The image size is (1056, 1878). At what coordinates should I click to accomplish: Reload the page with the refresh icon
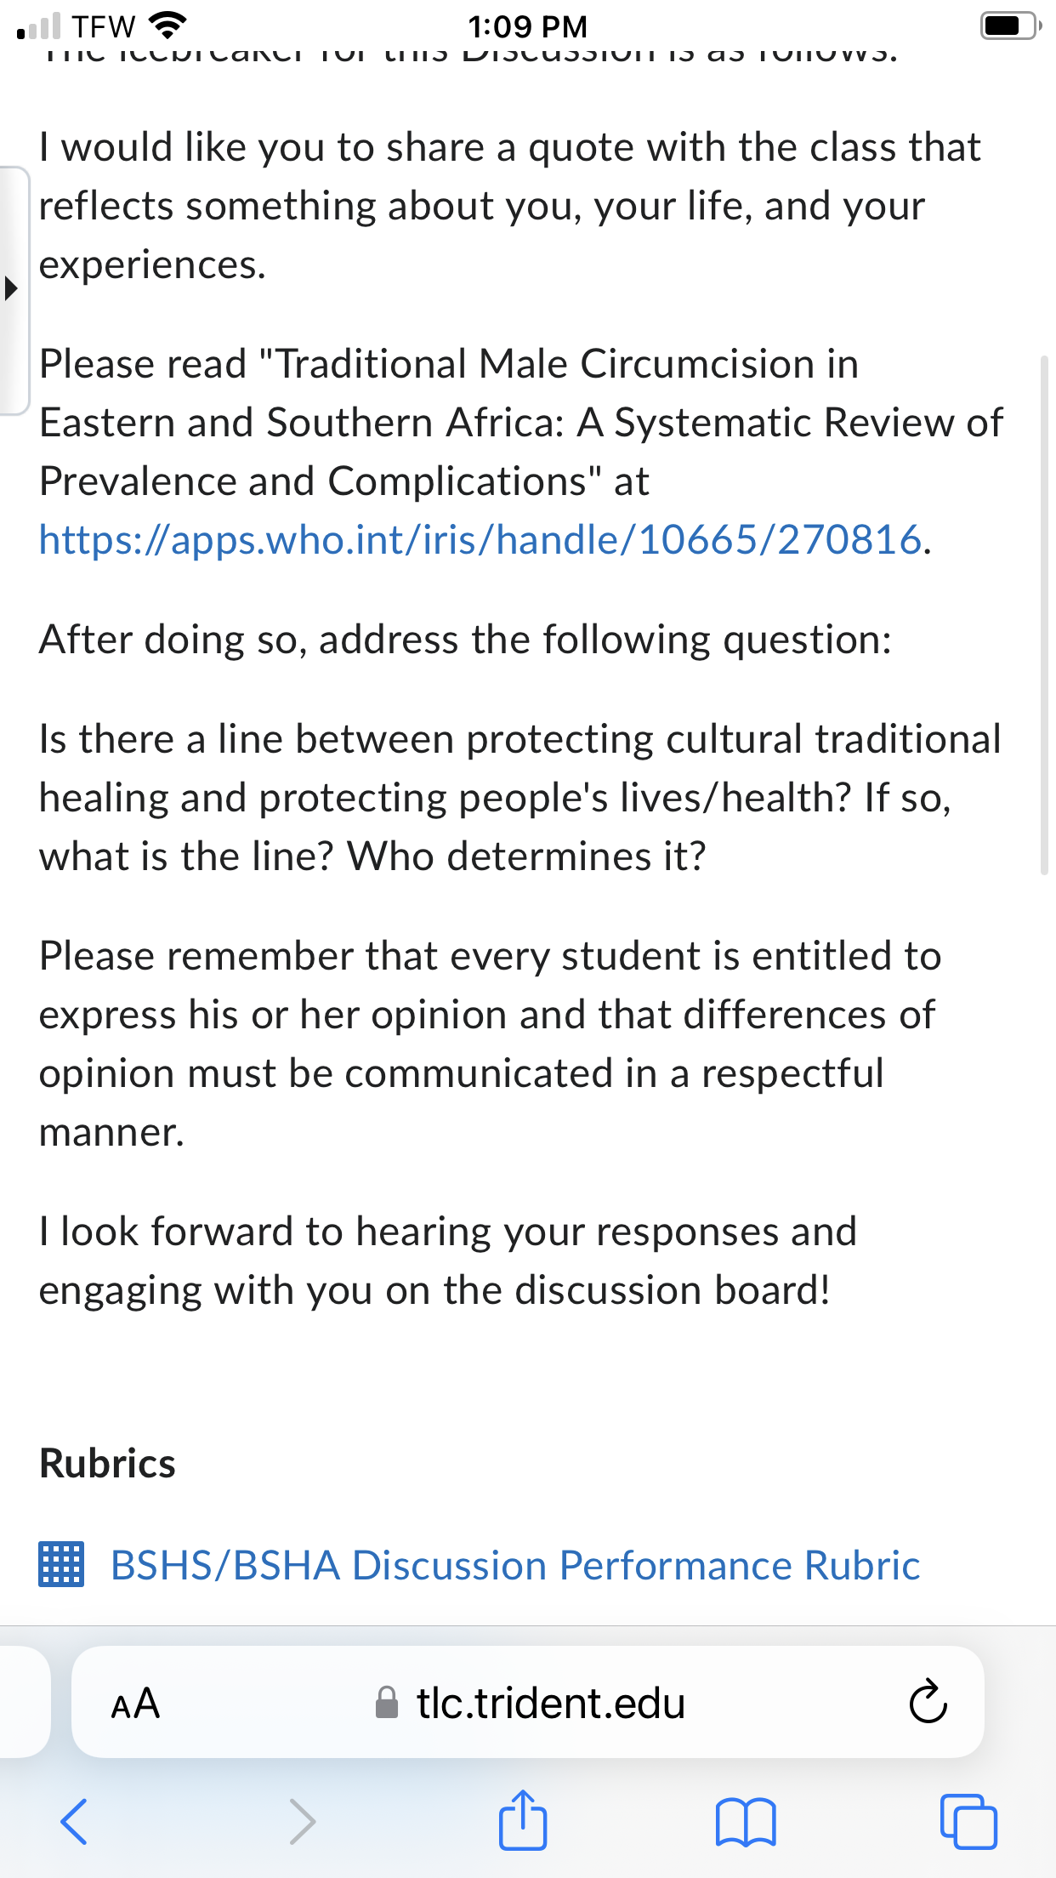[928, 1701]
